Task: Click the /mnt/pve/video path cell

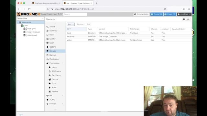Action: [136, 40]
